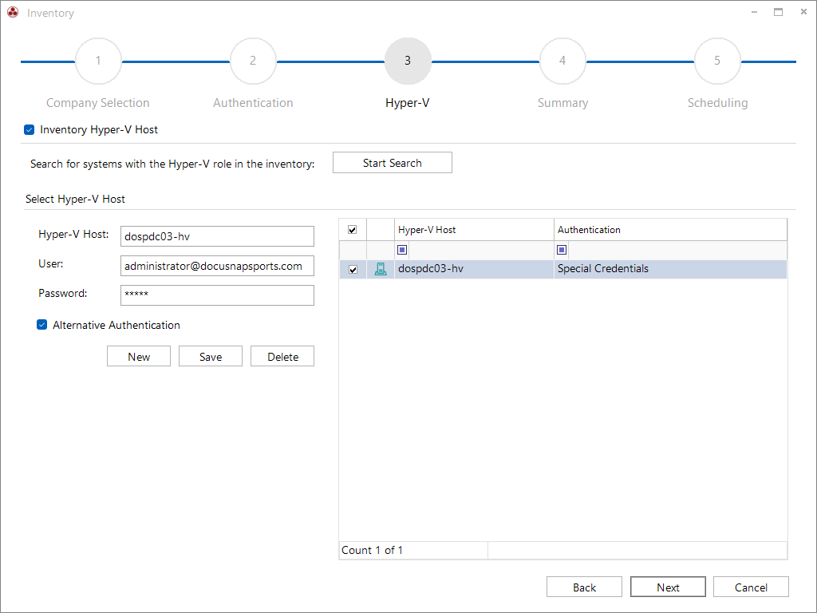Click the Alternative Authentication label
Screen dimensions: 817x613
point(116,325)
